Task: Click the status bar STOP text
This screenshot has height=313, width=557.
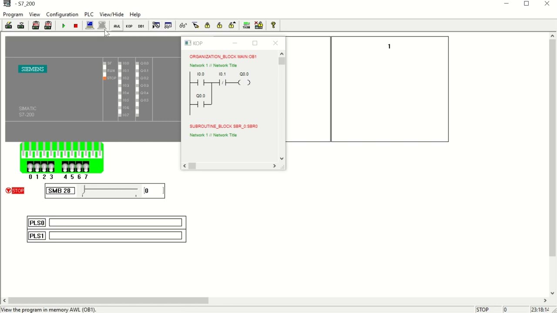Action: 483,310
